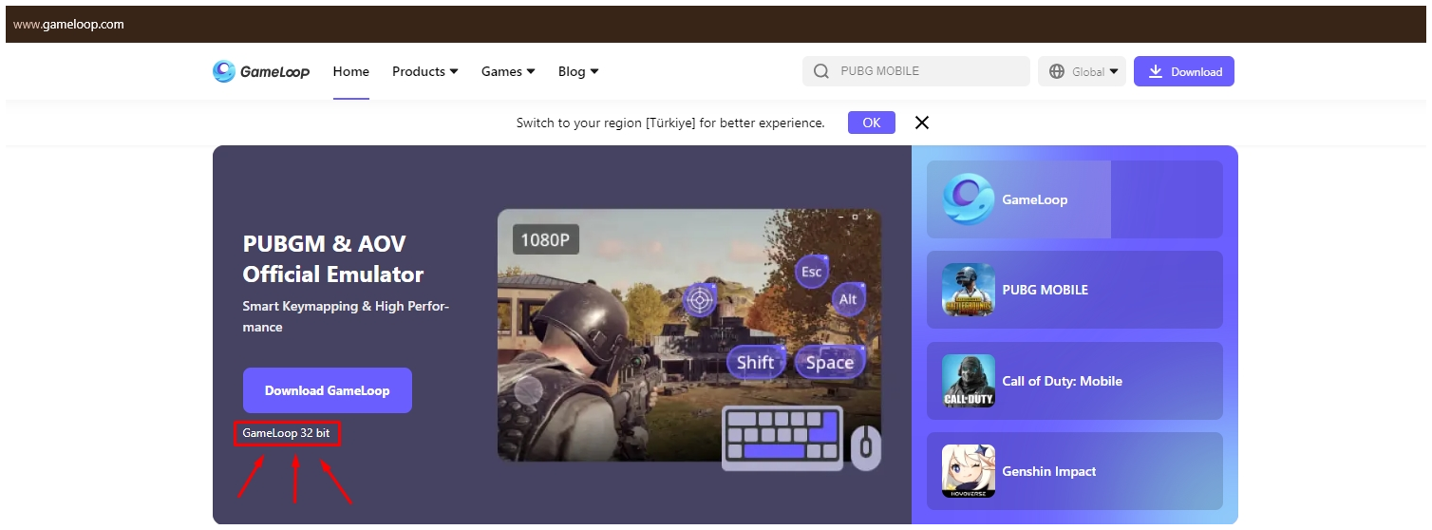The image size is (1432, 530).
Task: Click the keyboard illustration icon
Action: (782, 438)
